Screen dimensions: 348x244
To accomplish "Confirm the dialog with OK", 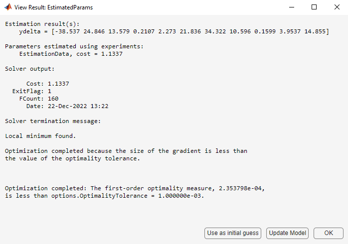I will click(x=329, y=233).
